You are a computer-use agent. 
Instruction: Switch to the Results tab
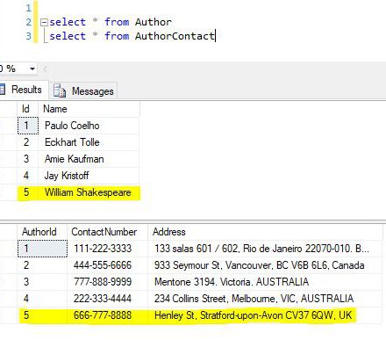tap(24, 90)
